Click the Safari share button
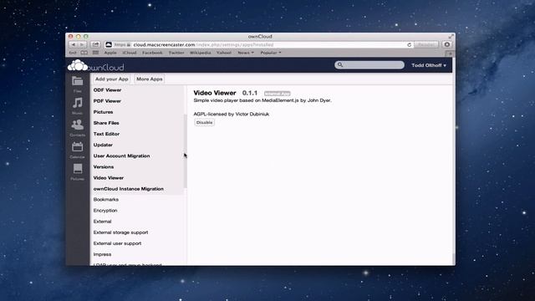 pos(95,44)
